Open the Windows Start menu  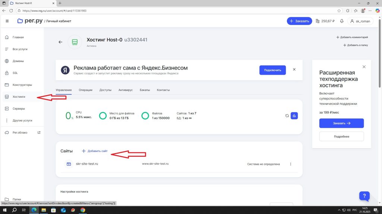pos(4,210)
